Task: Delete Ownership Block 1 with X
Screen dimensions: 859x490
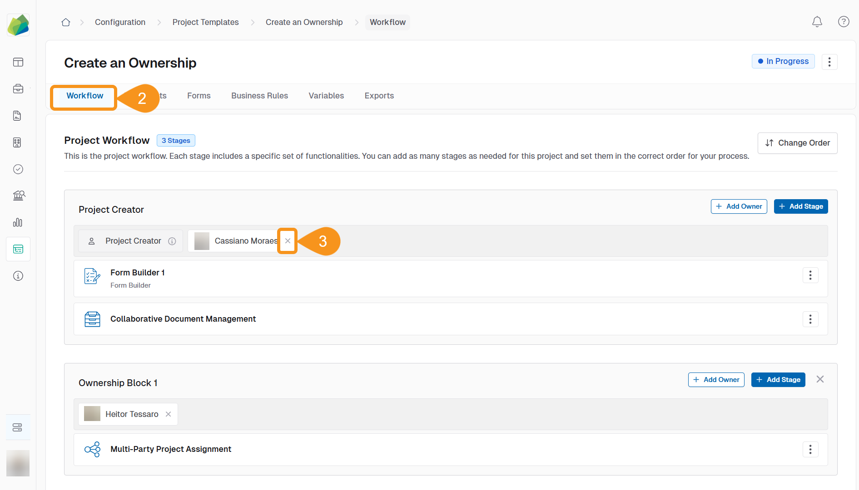Action: pos(819,379)
